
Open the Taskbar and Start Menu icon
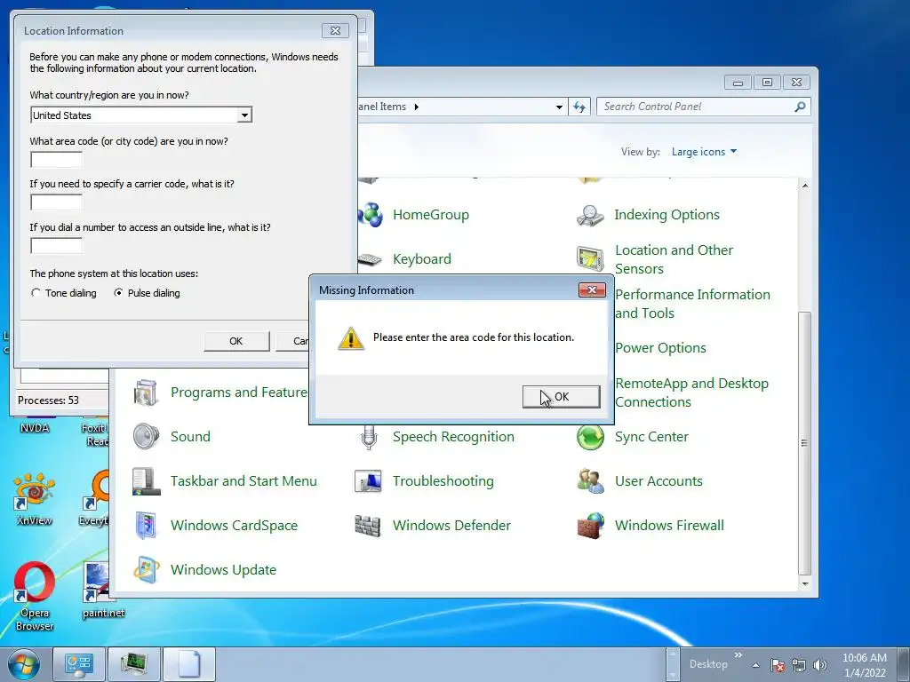(146, 480)
